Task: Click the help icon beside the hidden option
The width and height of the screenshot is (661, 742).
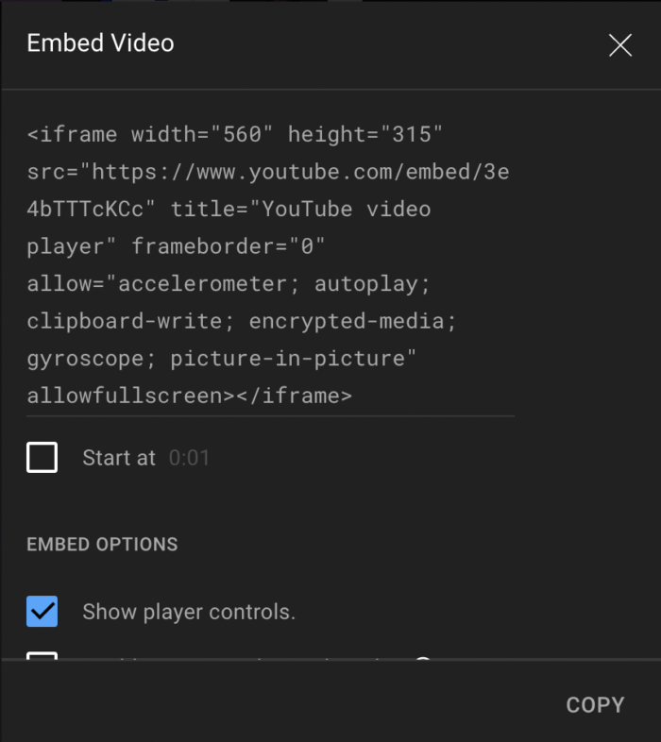Action: click(x=423, y=658)
